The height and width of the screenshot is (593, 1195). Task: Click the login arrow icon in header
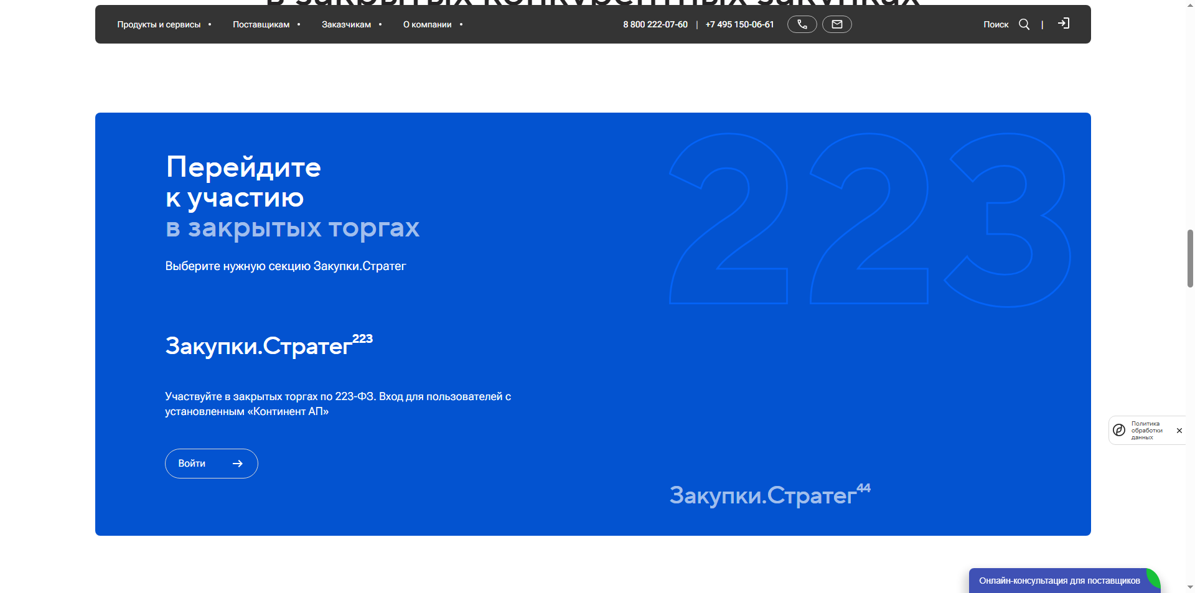pyautogui.click(x=1064, y=24)
